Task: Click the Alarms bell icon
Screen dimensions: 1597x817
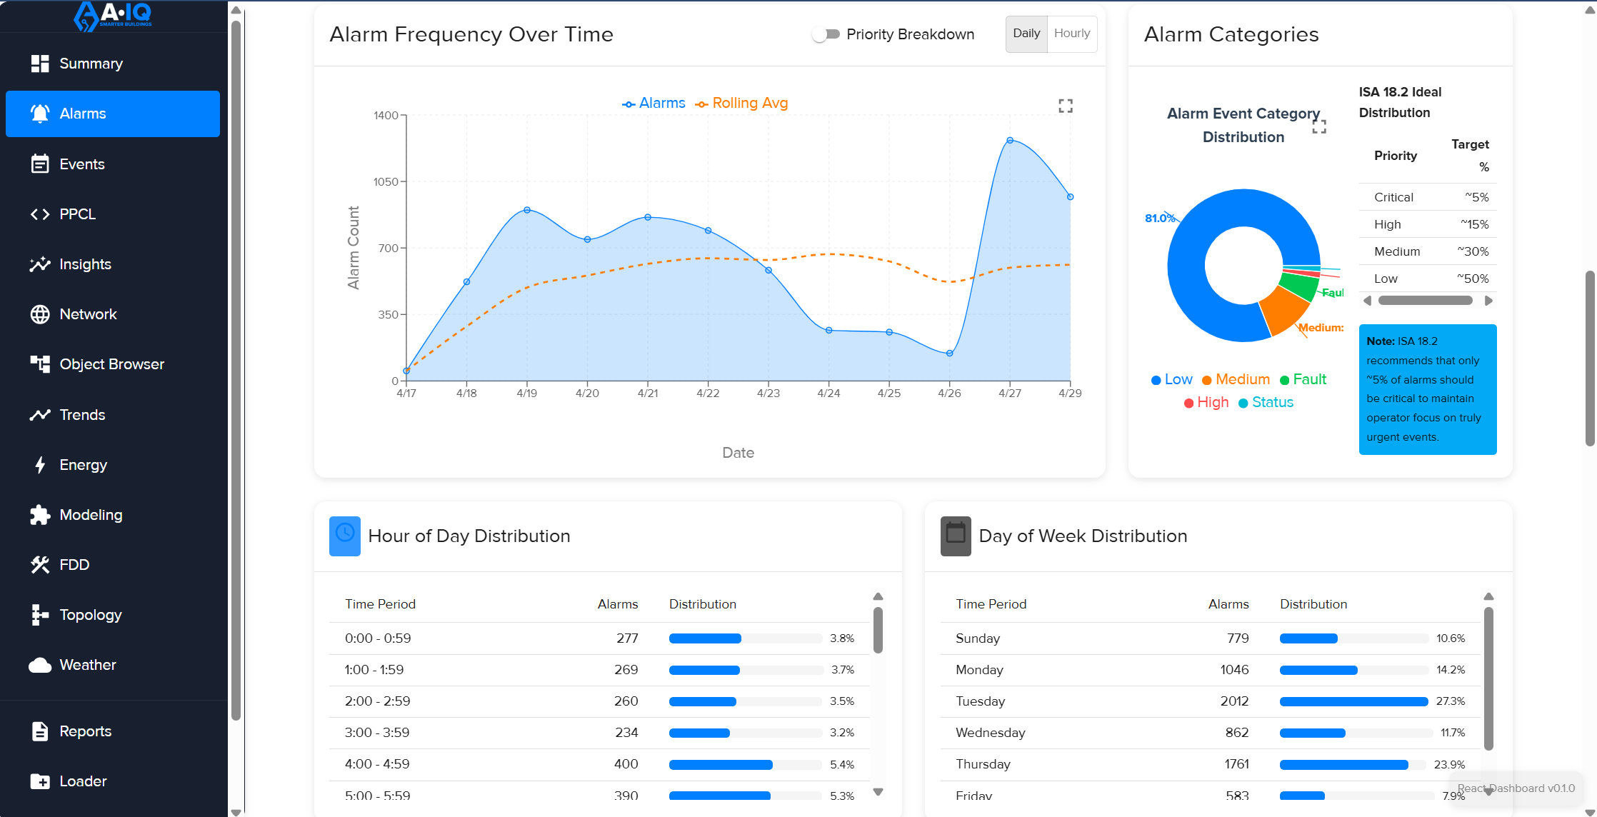Action: point(40,114)
